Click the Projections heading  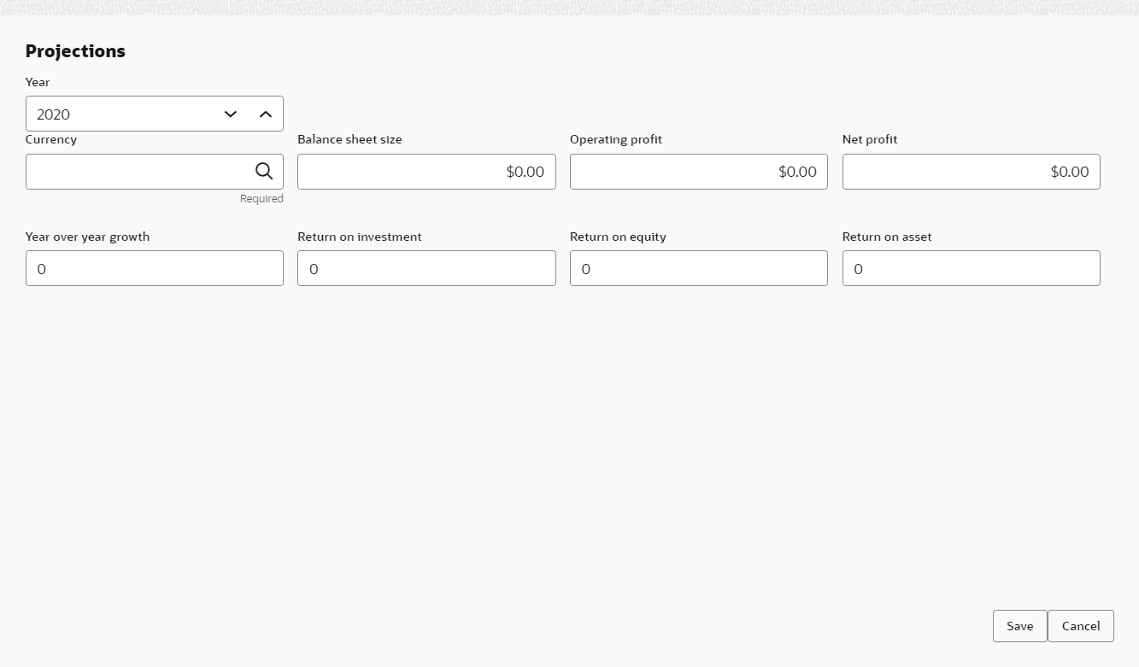tap(75, 51)
